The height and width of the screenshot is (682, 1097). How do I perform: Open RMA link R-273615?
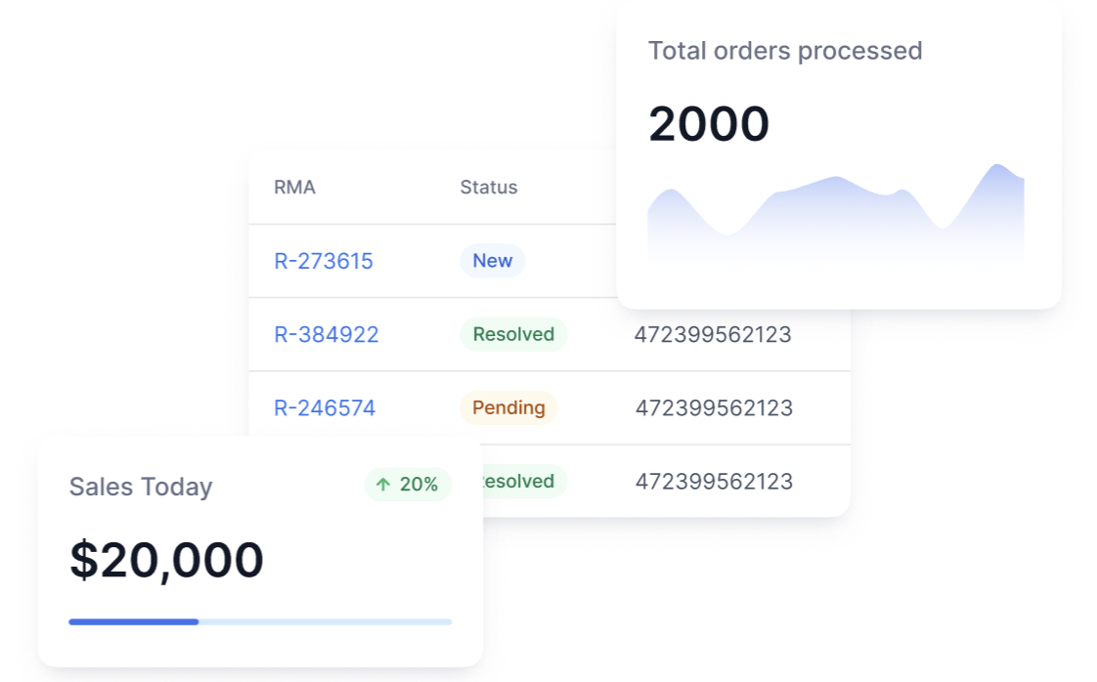(324, 261)
